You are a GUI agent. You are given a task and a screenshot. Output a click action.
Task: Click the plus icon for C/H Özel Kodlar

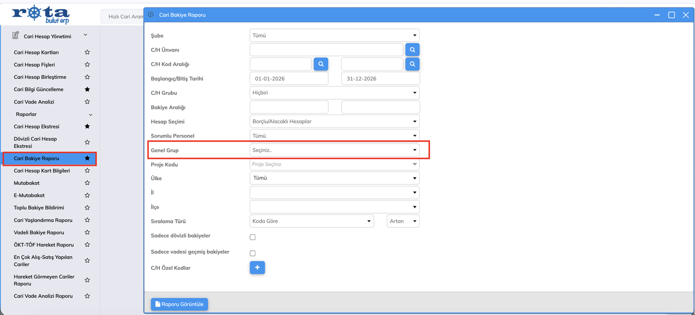click(x=257, y=268)
